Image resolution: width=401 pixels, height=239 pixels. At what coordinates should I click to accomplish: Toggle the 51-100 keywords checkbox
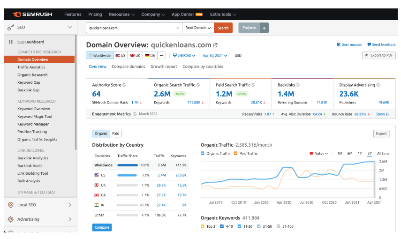click(279, 226)
